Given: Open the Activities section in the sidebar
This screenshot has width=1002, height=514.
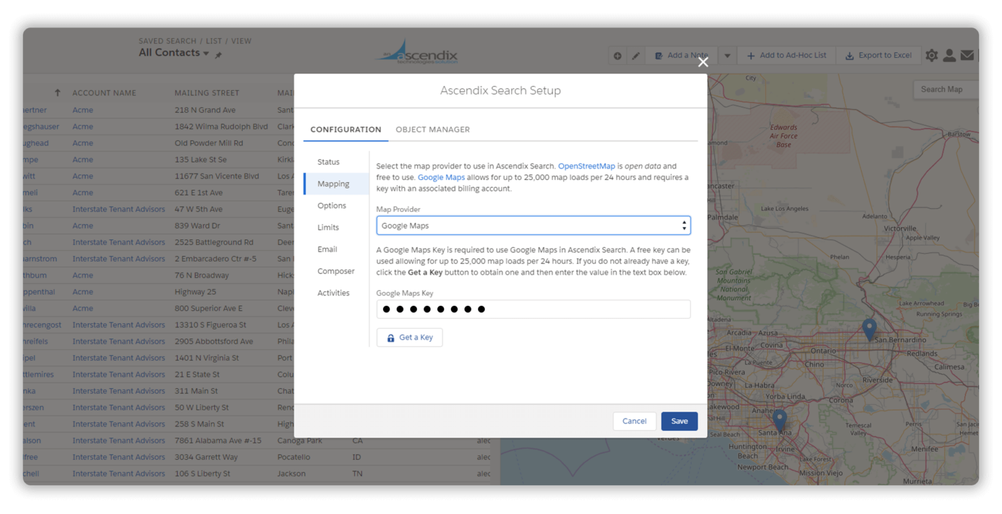Looking at the screenshot, I should click(x=333, y=293).
